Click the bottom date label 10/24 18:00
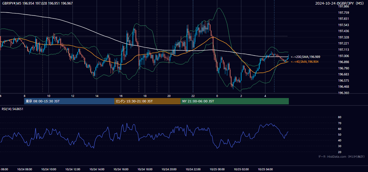The image size is (368, 172). click(145, 169)
